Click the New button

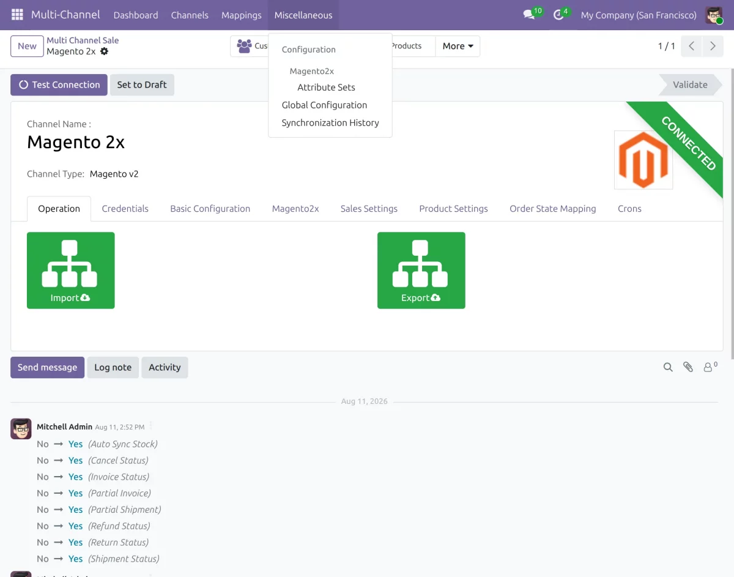coord(27,46)
